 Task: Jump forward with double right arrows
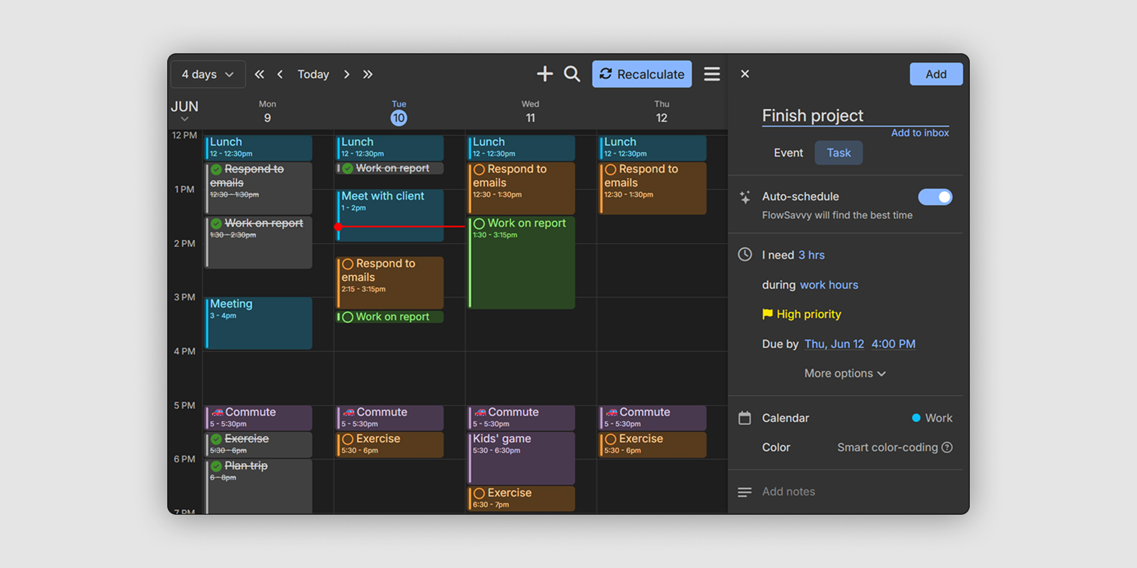368,75
